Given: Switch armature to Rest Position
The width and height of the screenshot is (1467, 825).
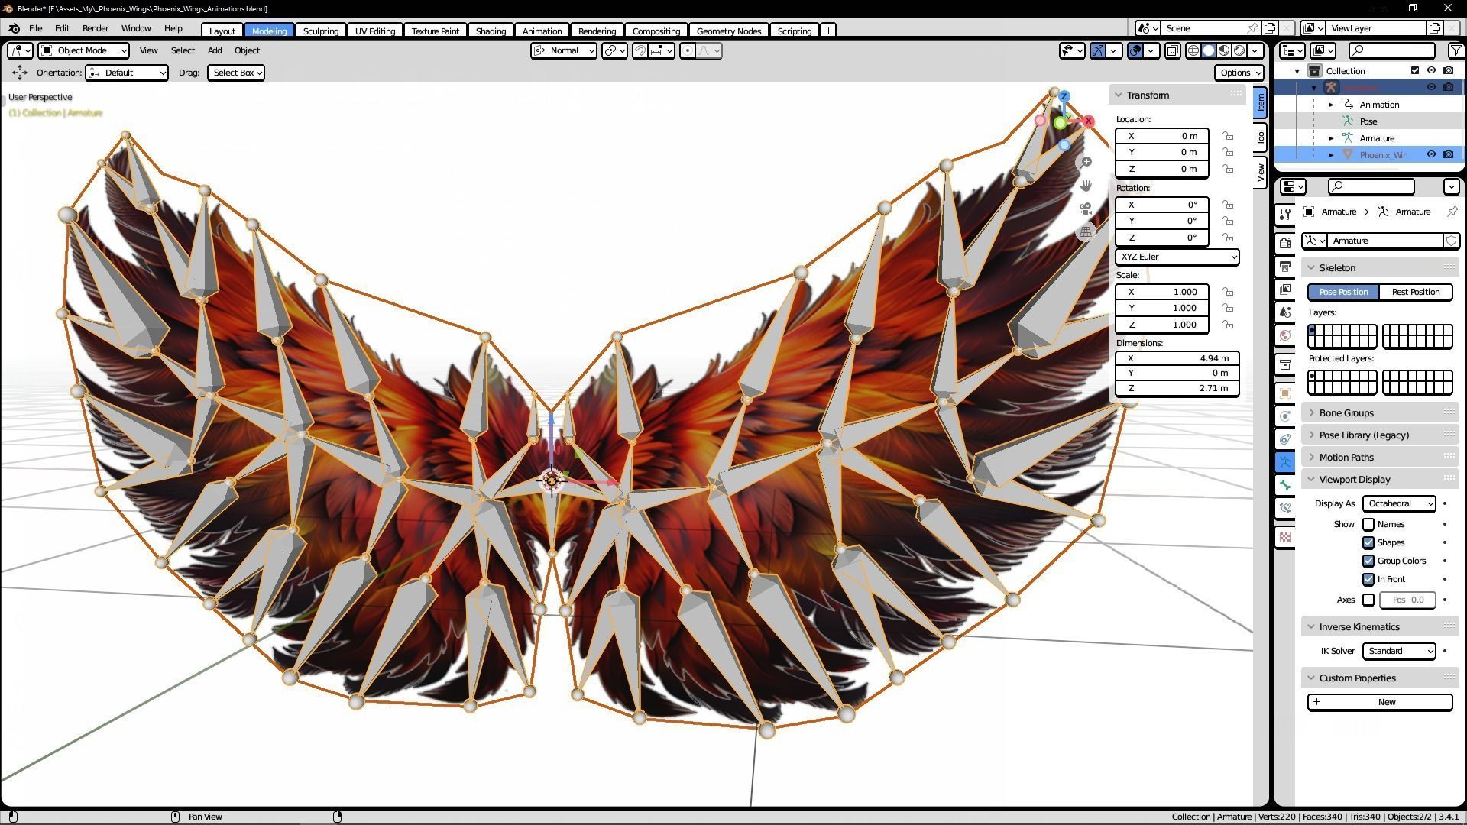Looking at the screenshot, I should point(1416,292).
